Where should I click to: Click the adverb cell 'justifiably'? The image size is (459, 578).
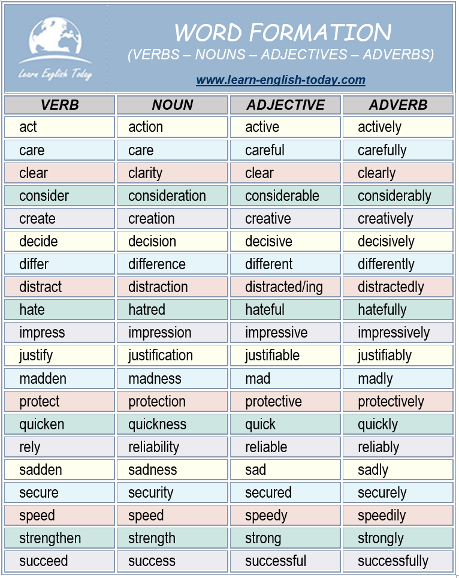click(x=398, y=356)
